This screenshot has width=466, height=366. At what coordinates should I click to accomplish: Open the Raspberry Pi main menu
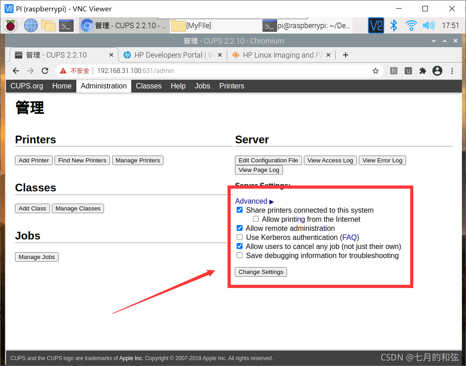pos(10,25)
